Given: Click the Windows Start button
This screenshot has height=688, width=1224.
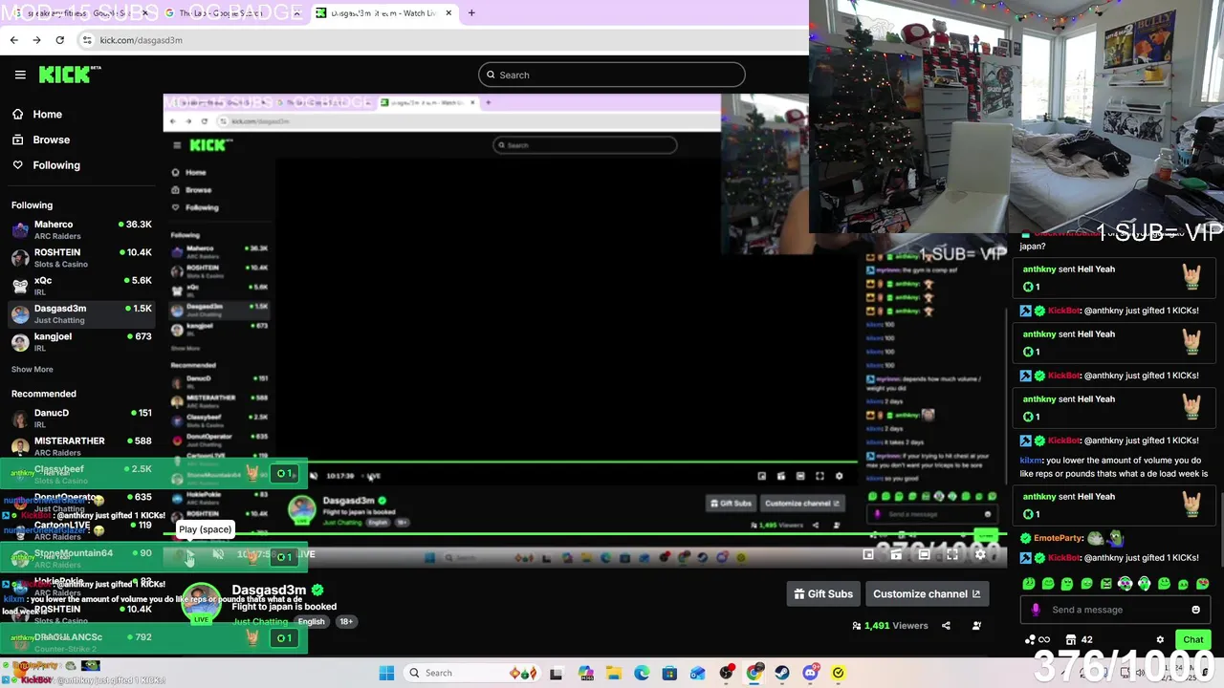Looking at the screenshot, I should pos(386,673).
